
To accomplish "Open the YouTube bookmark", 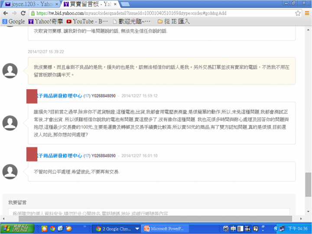I will [x=87, y=21].
